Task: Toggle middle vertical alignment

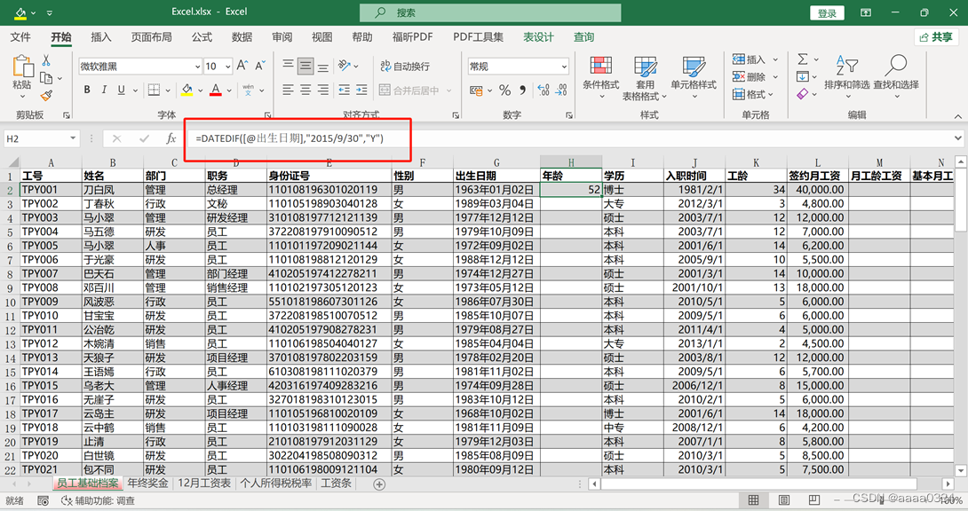Action: tap(305, 66)
